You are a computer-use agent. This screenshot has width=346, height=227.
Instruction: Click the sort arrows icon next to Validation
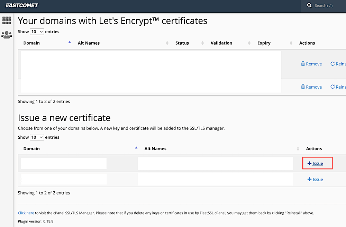click(x=249, y=43)
